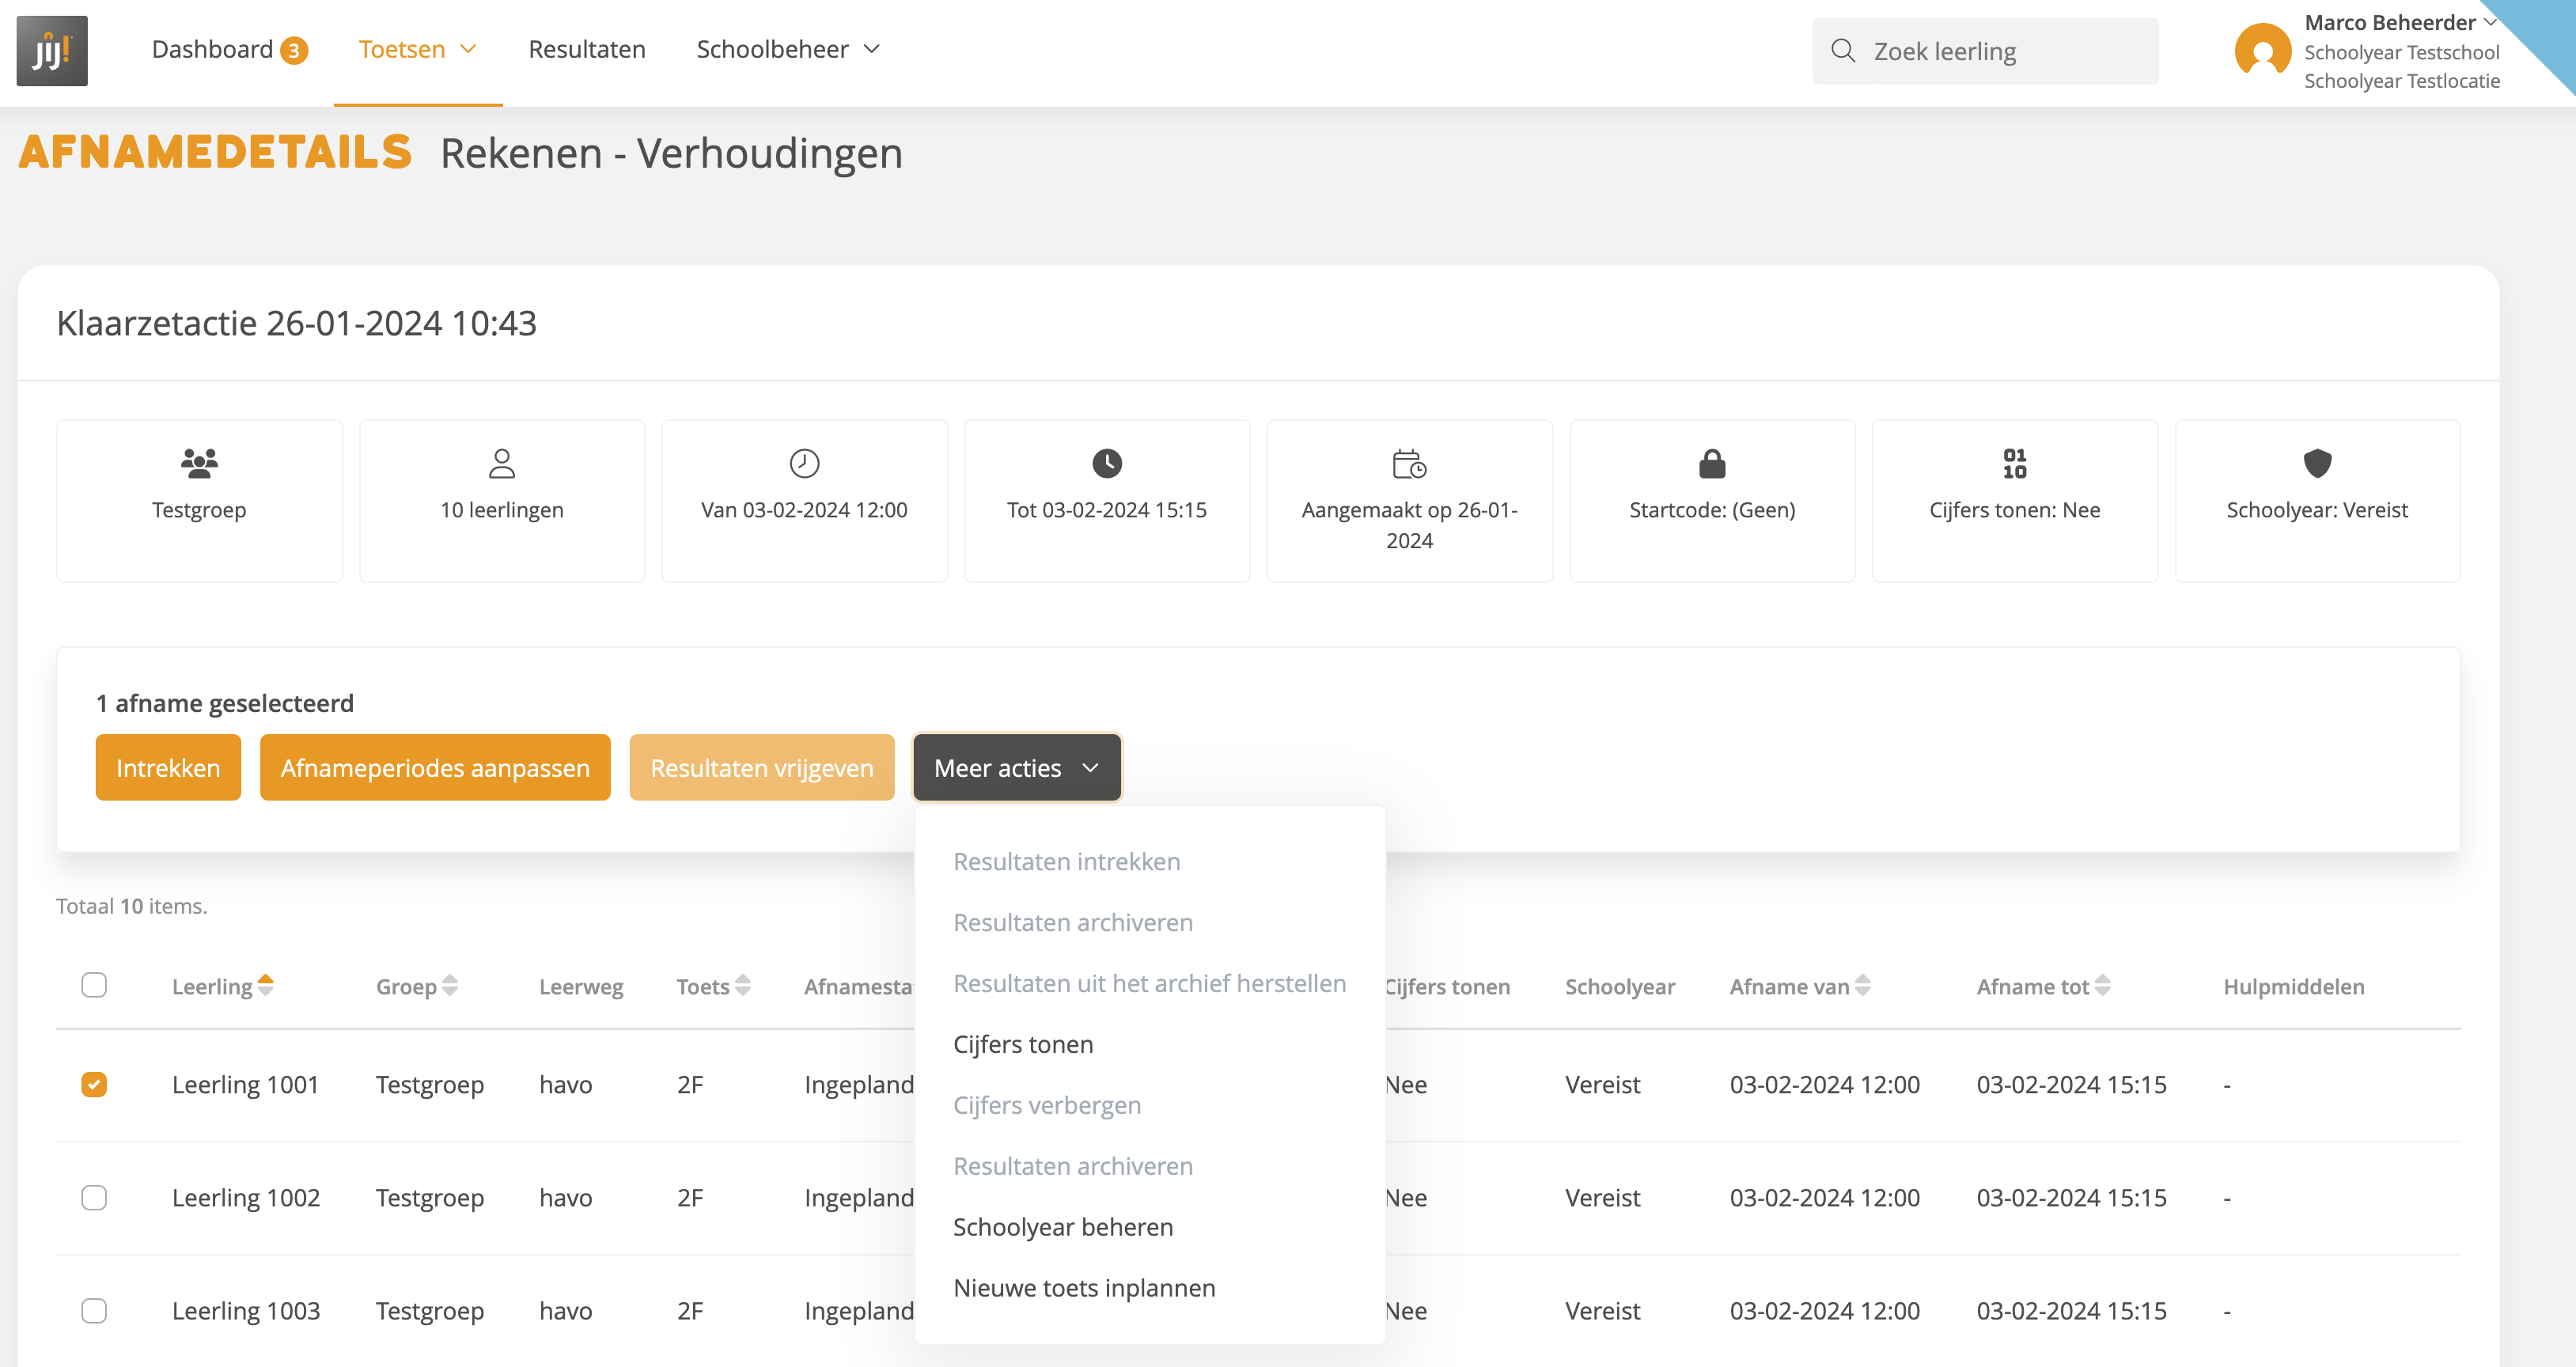Go to the Resultaten page
2576x1367 pixels.
tap(587, 50)
